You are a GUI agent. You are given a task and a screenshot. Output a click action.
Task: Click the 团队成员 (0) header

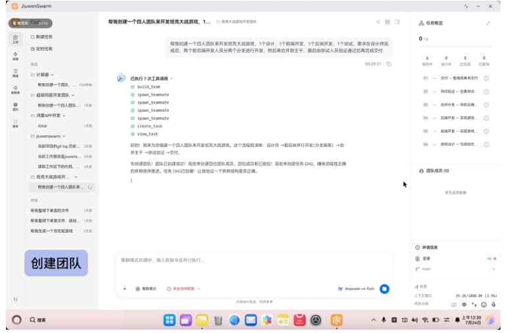pos(434,171)
